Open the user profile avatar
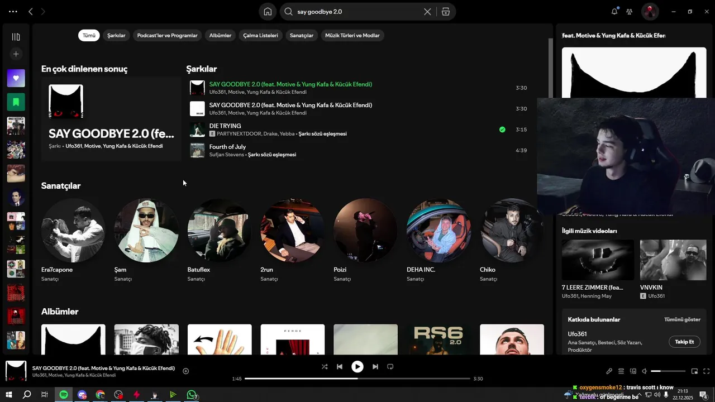Screen dimensions: 715x402 650,11
